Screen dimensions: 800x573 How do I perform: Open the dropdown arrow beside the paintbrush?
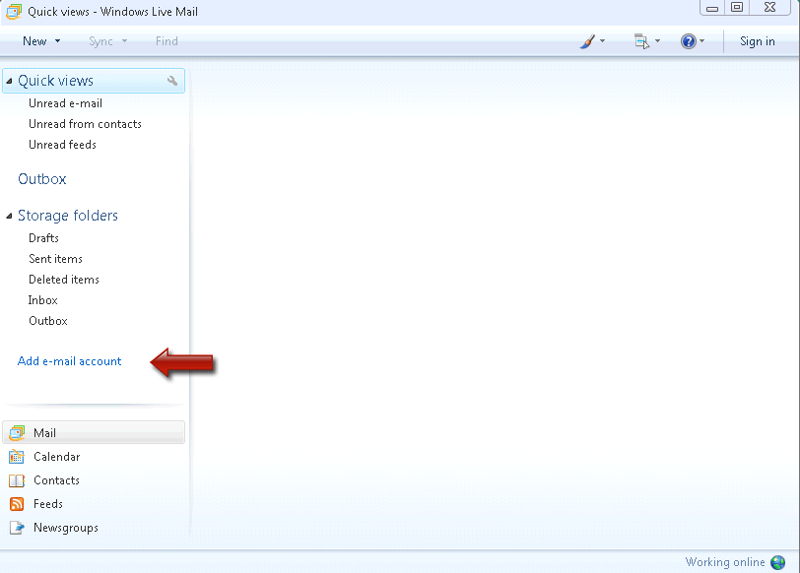[603, 41]
